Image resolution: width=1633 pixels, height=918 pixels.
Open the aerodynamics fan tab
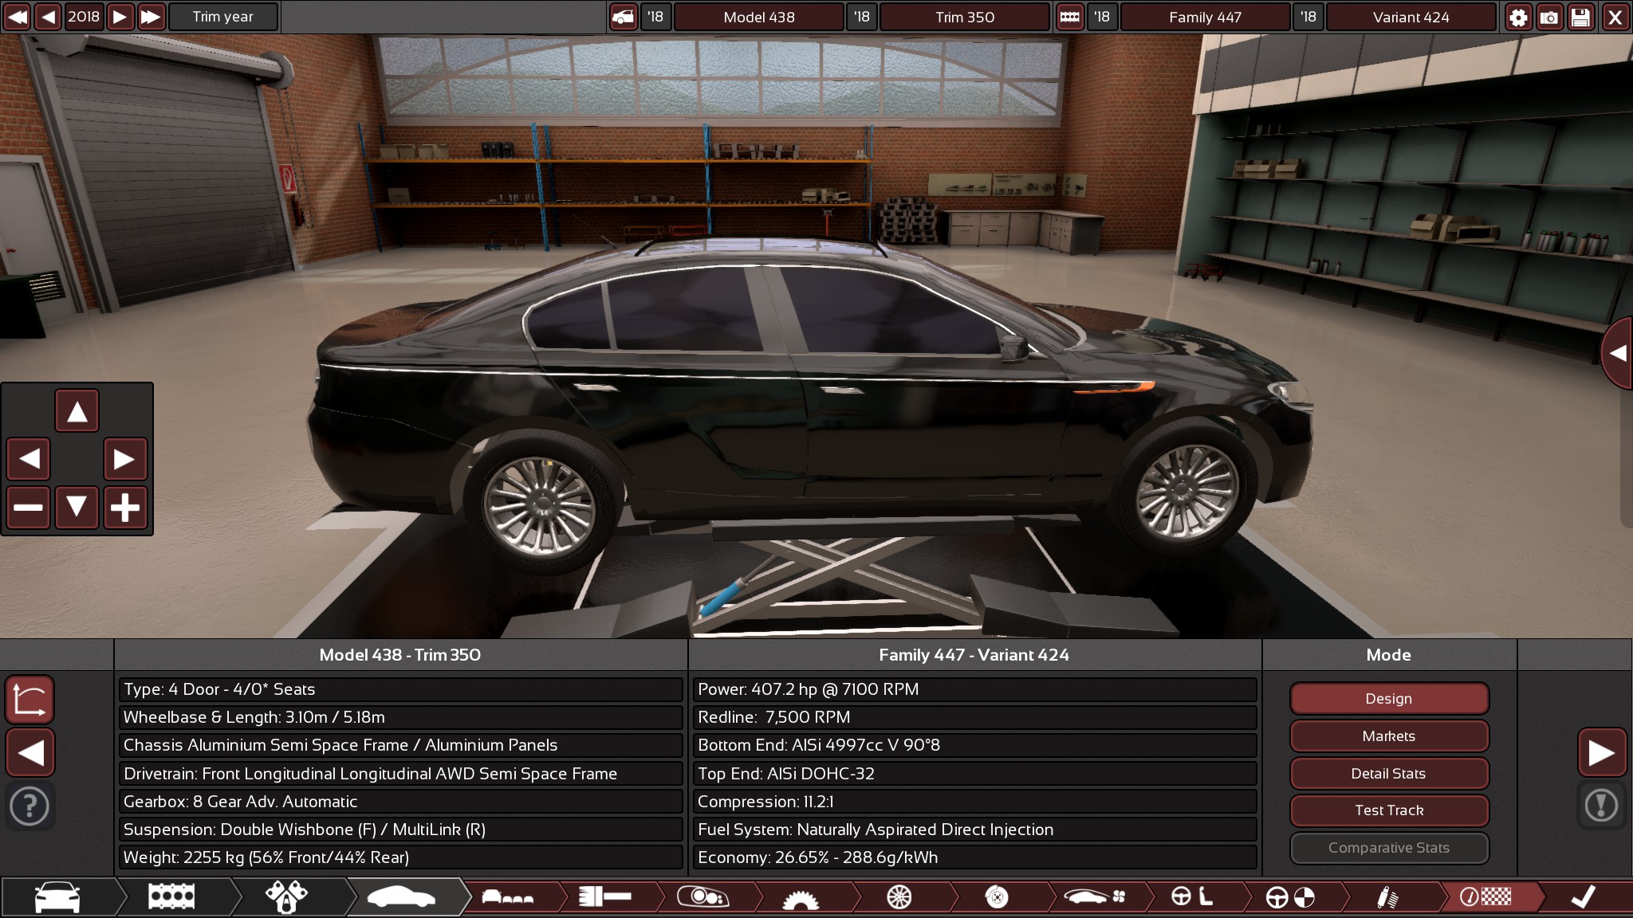[x=1096, y=897]
